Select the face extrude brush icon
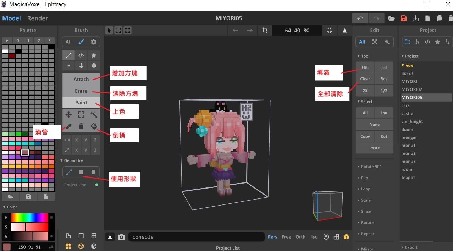The image size is (453, 251). (x=81, y=66)
